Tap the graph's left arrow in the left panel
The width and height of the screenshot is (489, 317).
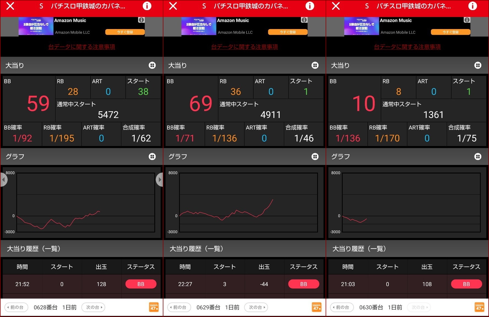click(x=4, y=180)
